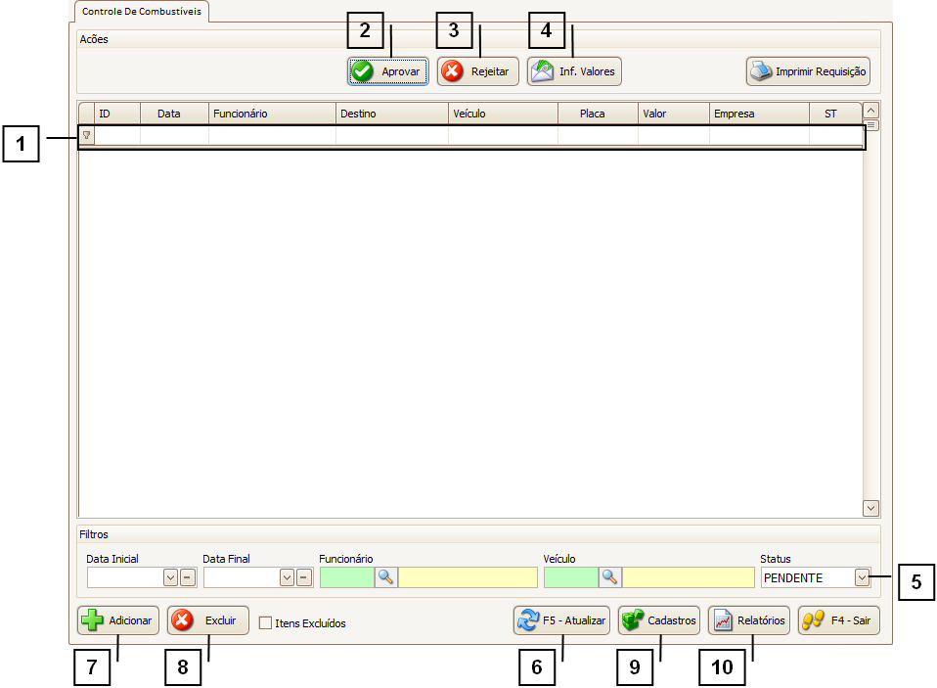The image size is (937, 688).
Task: Click the grid scrollbar down arrow
Action: pyautogui.click(x=870, y=508)
